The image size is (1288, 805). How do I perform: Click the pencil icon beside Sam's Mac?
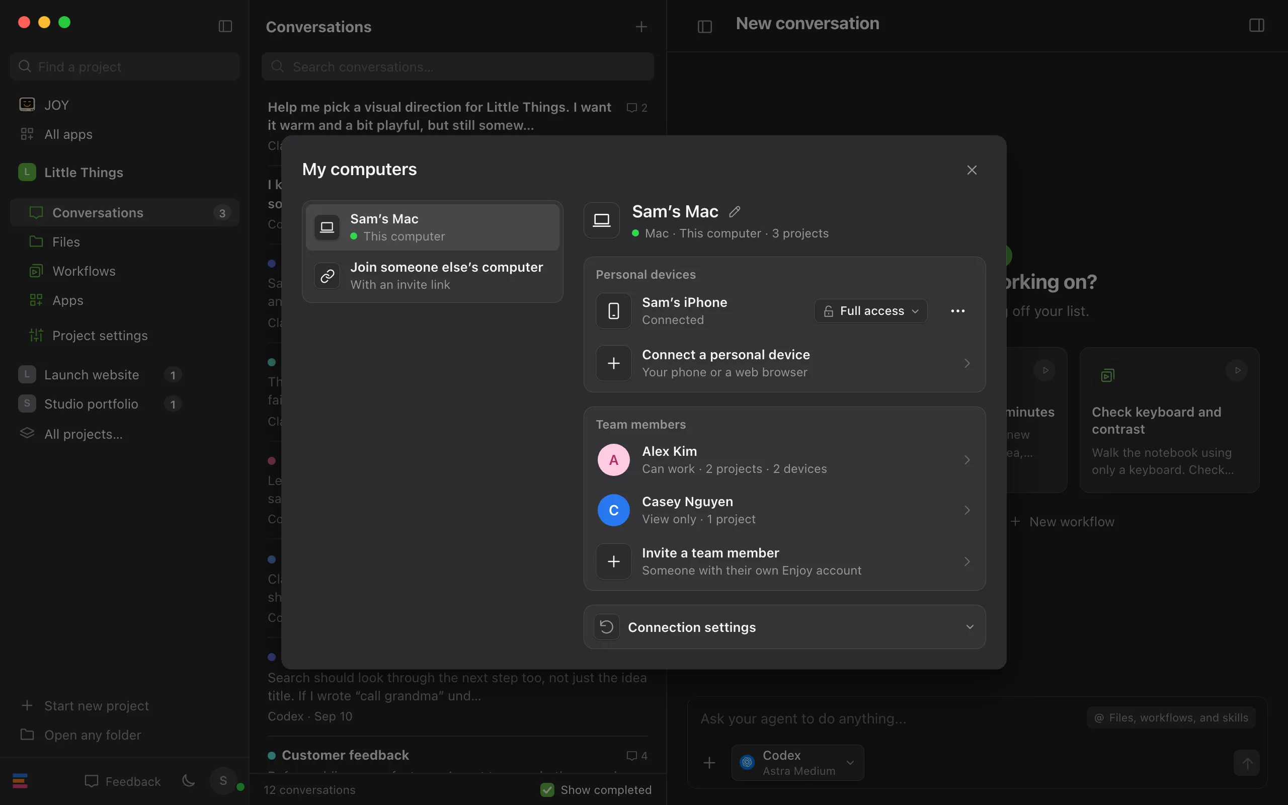coord(735,211)
